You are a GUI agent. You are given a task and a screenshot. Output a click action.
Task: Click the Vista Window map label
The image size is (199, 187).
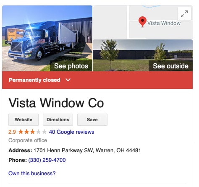[164, 23]
